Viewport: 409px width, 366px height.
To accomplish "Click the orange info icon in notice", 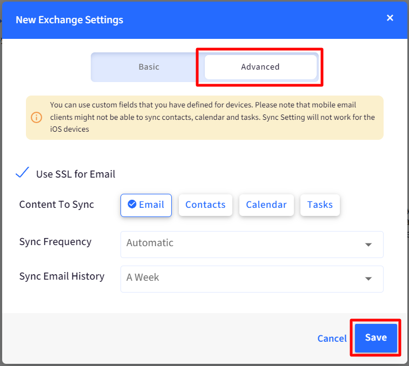I will coord(37,117).
